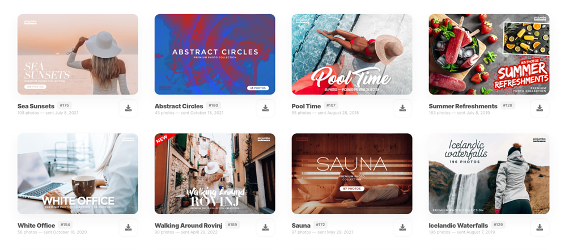Open the Summer Refreshments cover image
Screen dimensions: 569x250
pyautogui.click(x=489, y=54)
